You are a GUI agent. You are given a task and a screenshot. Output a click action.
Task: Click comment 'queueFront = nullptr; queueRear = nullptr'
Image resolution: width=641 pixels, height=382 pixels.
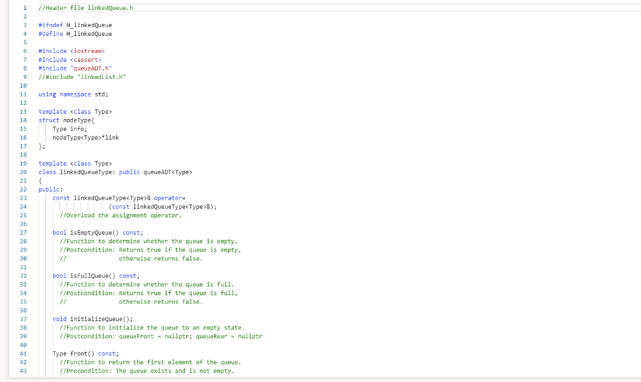(x=190, y=336)
